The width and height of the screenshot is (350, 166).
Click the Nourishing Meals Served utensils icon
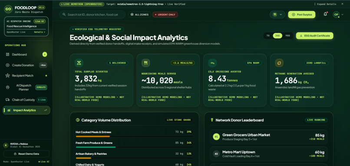coord(146,63)
